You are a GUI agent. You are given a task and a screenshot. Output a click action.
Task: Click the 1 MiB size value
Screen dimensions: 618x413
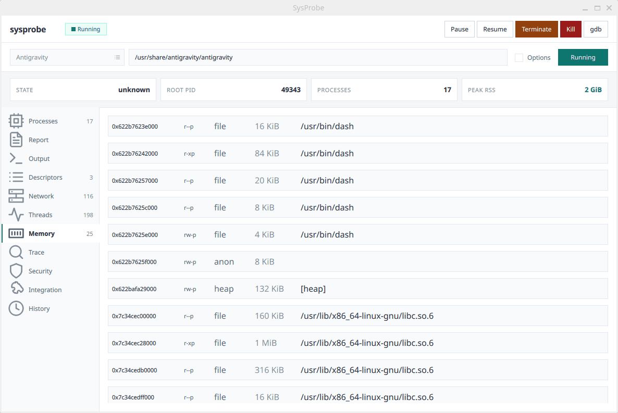[x=266, y=343]
